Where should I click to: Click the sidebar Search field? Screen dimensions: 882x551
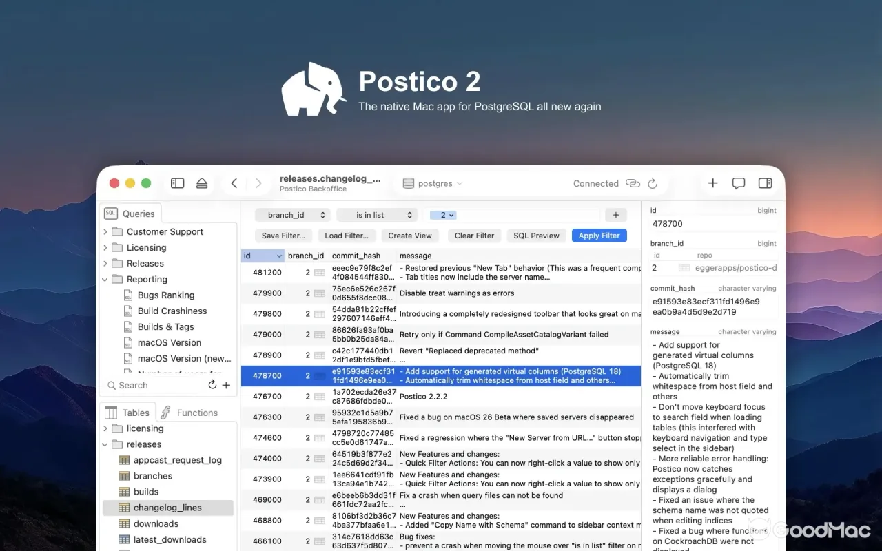[x=156, y=385]
